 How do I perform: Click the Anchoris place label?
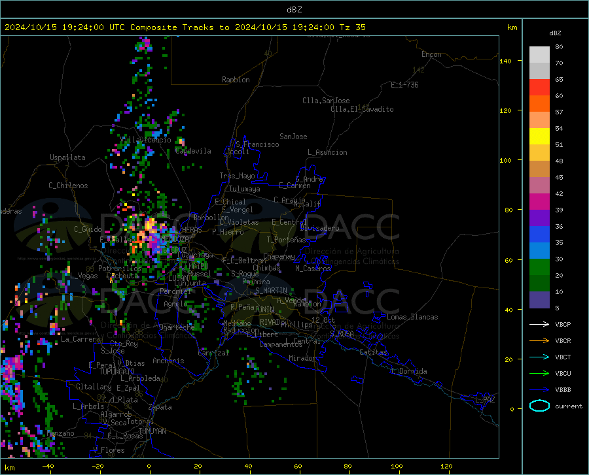pos(168,361)
